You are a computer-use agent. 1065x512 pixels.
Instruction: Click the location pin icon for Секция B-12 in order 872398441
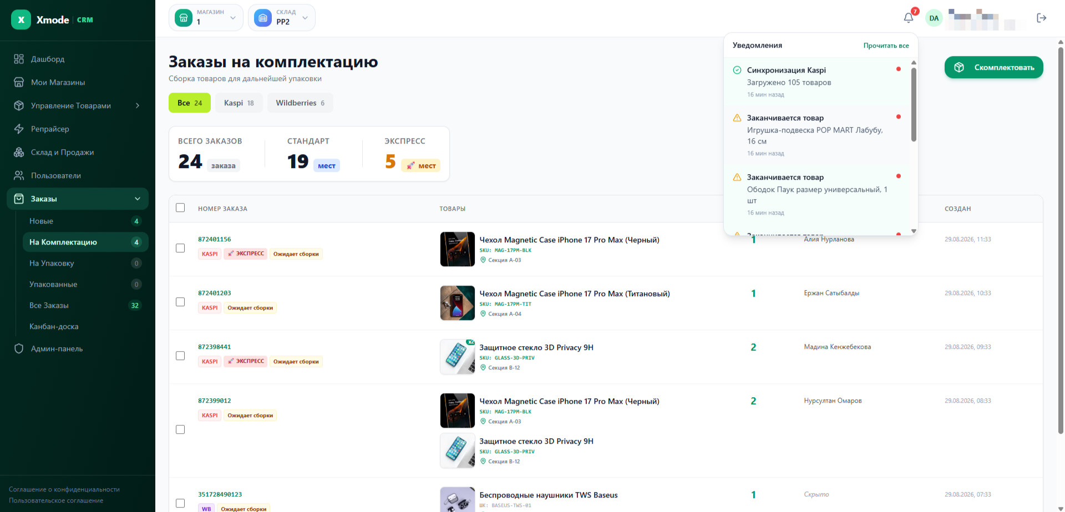tap(483, 368)
